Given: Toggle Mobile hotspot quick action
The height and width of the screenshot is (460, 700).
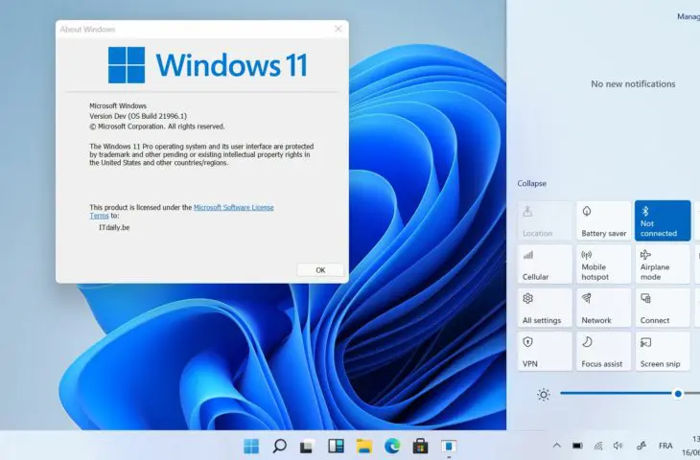Looking at the screenshot, I should (603, 264).
